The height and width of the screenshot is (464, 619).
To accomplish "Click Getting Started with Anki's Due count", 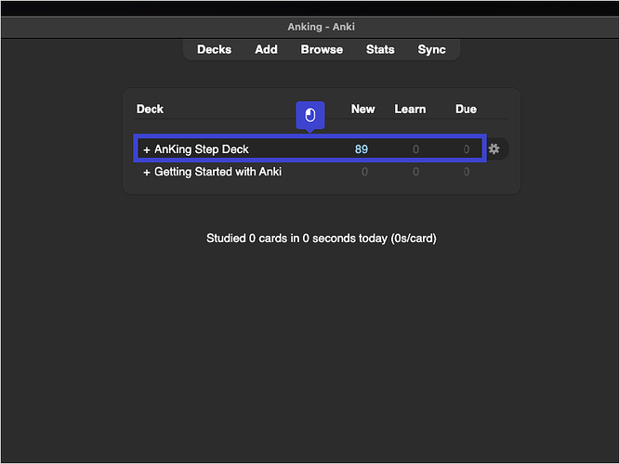I will tap(467, 172).
